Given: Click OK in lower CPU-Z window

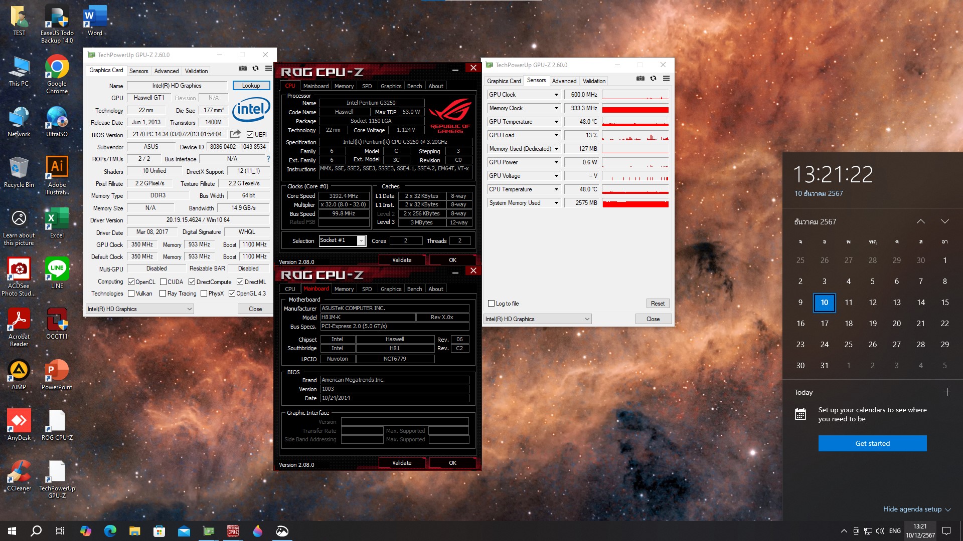Looking at the screenshot, I should [452, 463].
